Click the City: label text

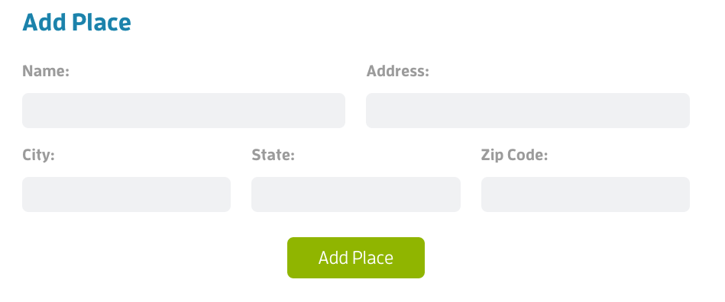[x=38, y=155]
